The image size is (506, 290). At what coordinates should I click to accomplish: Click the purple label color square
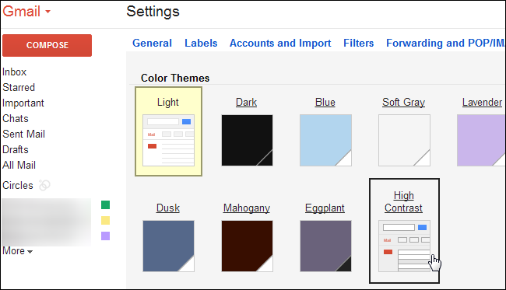[106, 236]
